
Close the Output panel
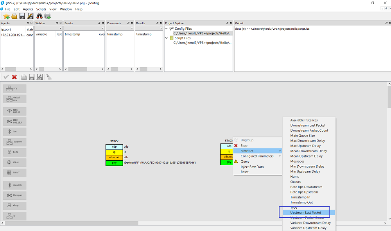click(387, 23)
